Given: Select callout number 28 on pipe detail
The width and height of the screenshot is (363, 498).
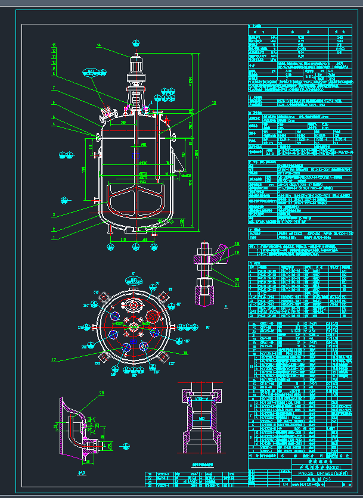Looking at the screenshot, I should [101, 393].
